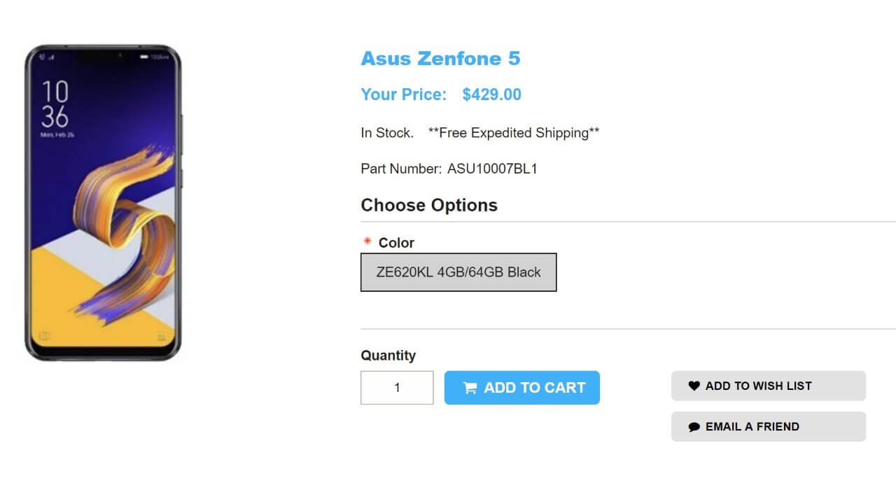Click the In Stock status text
The width and height of the screenshot is (896, 504).
pos(386,132)
